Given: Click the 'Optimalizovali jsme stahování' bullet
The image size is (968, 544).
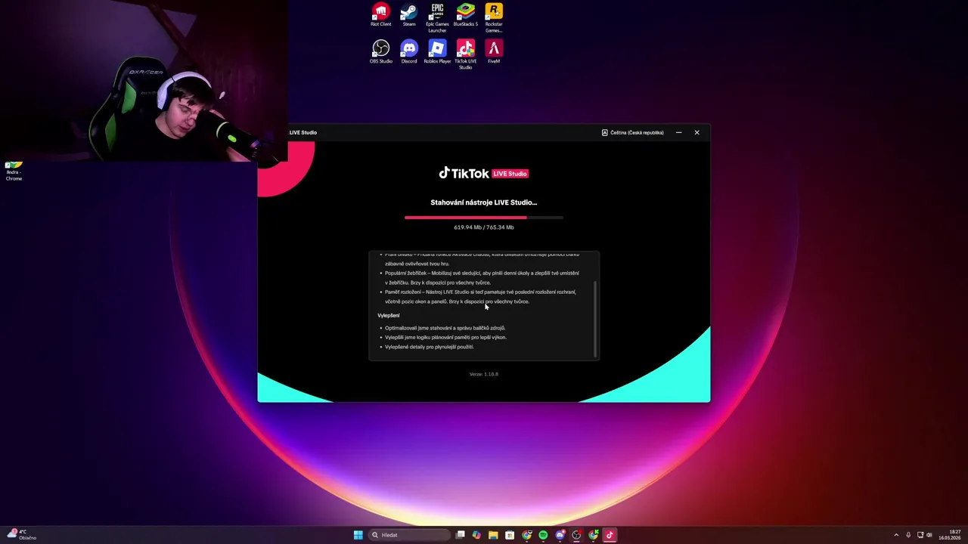Looking at the screenshot, I should pos(445,328).
